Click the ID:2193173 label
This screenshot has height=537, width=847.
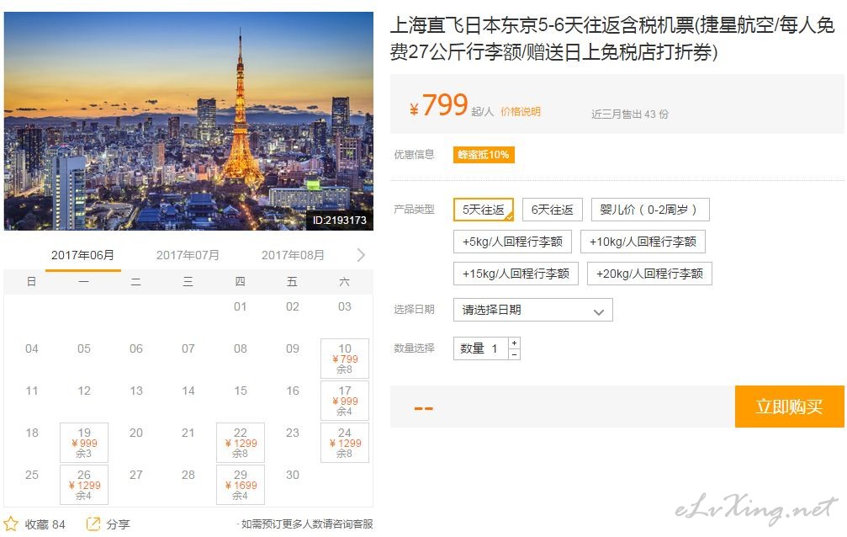(340, 220)
